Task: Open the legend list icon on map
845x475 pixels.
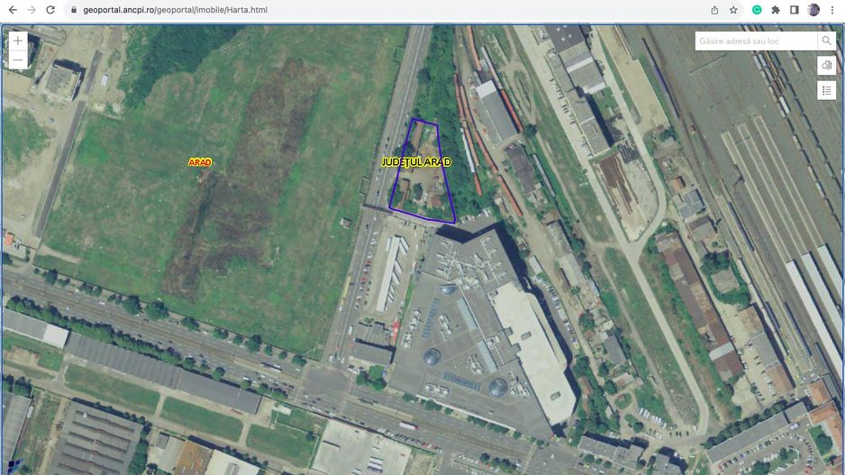Action: point(827,90)
